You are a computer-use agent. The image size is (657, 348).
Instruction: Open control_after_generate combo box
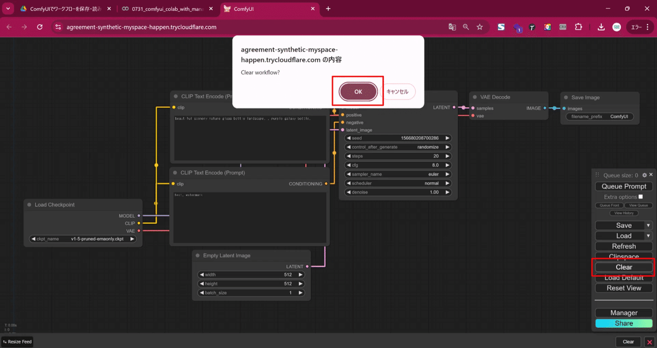[x=398, y=147]
